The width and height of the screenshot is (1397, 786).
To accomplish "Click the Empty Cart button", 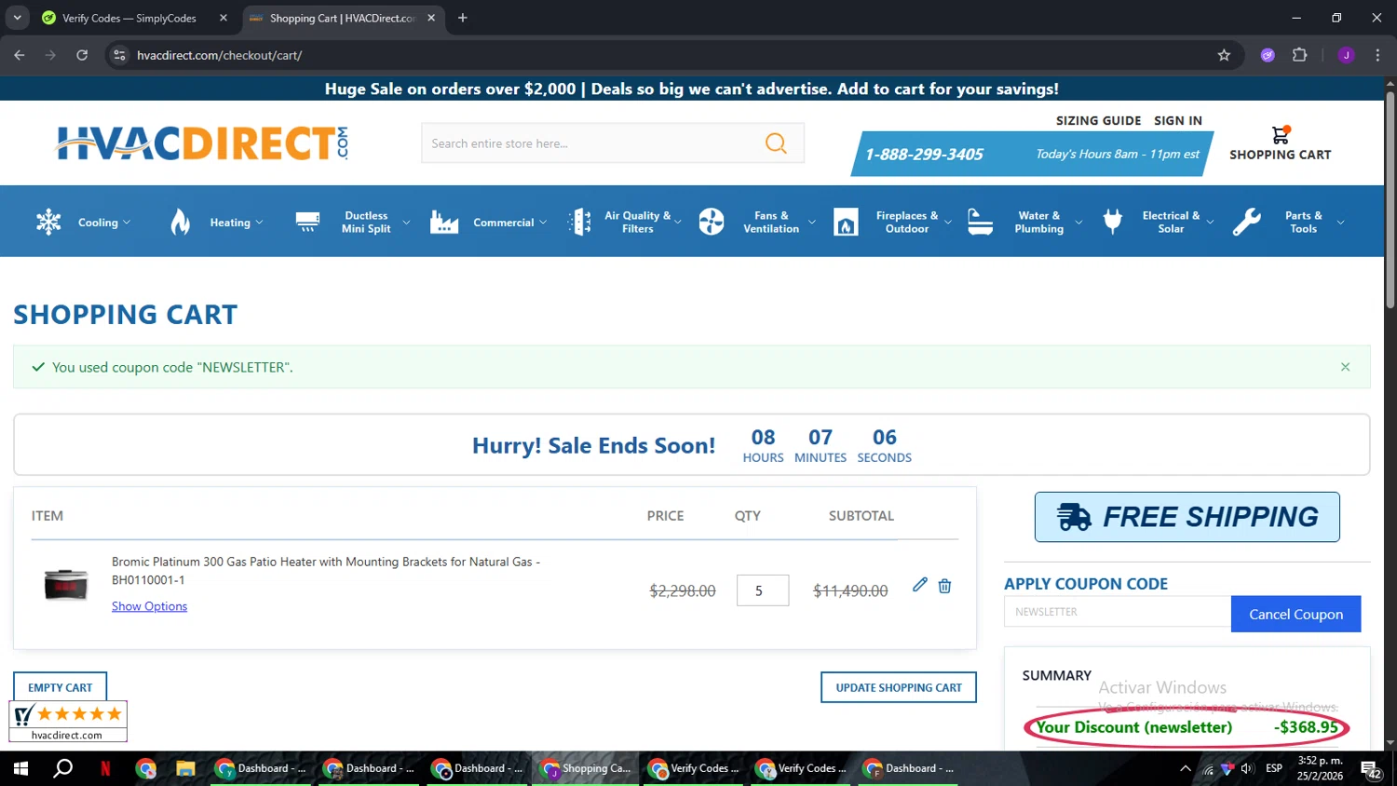I will pyautogui.click(x=61, y=687).
